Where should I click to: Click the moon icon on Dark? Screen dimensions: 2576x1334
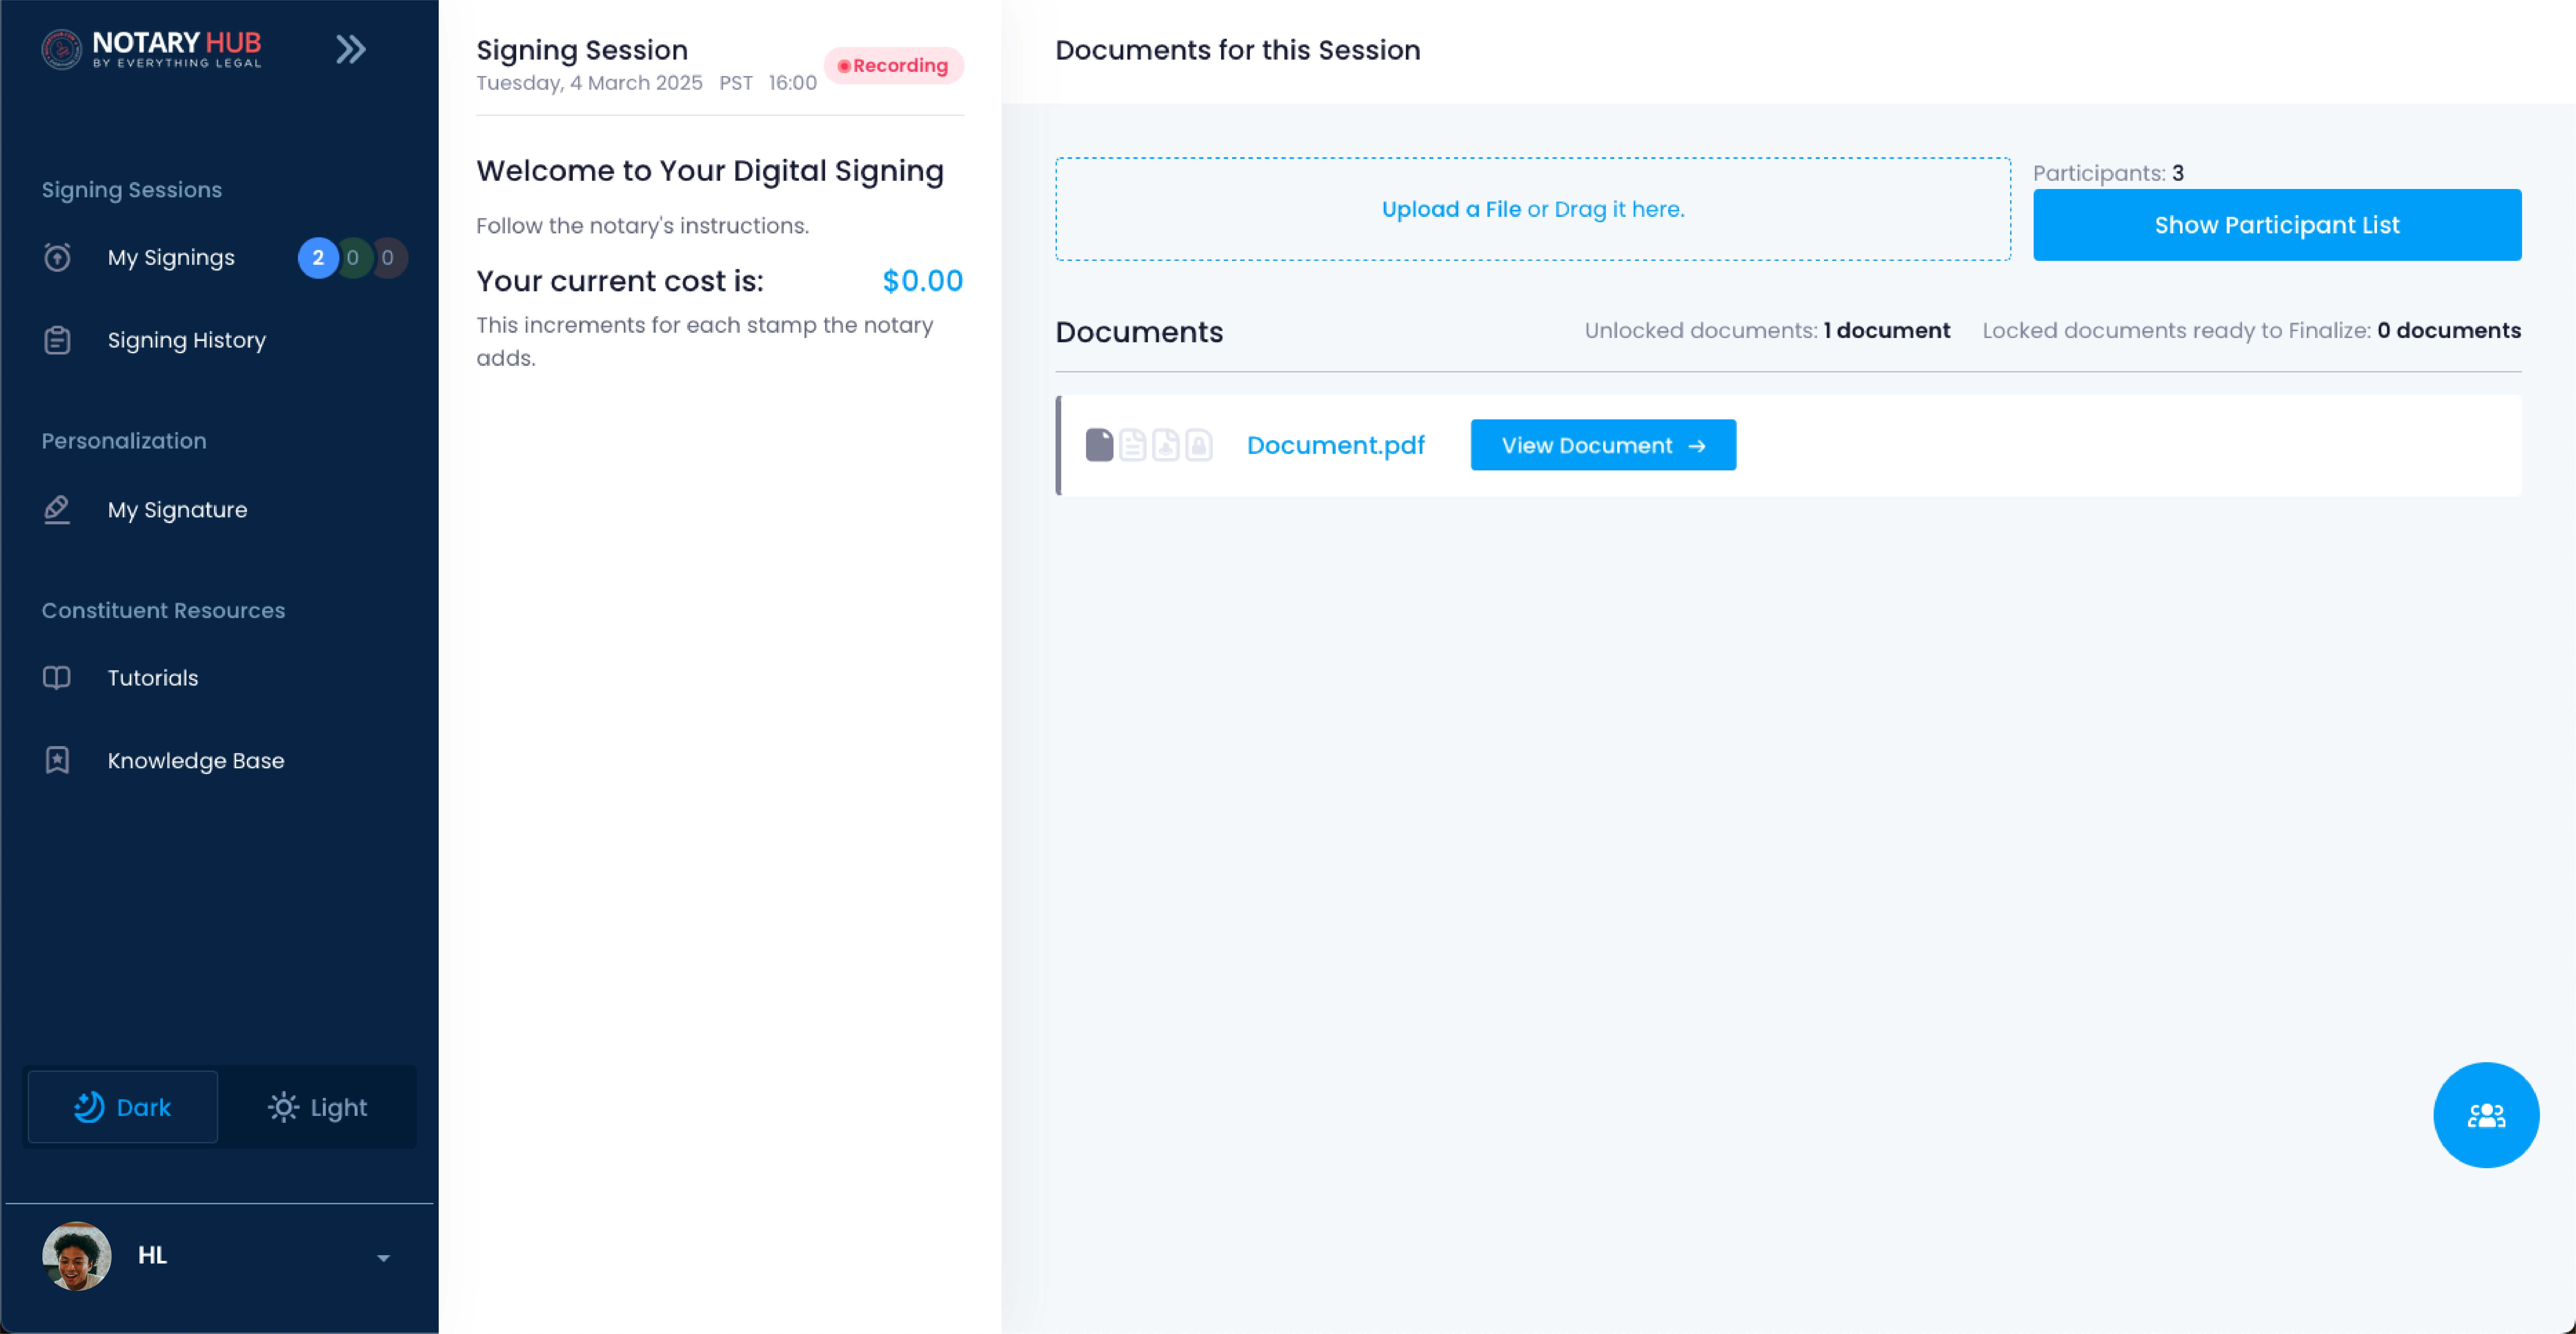click(89, 1107)
